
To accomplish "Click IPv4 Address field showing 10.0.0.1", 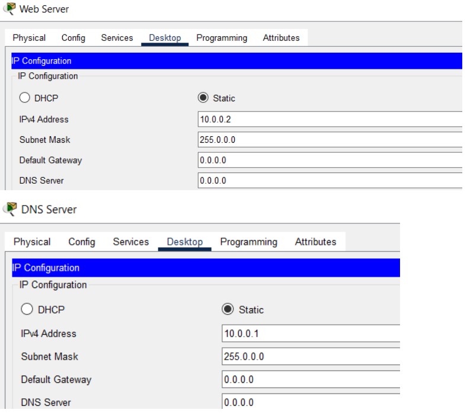I will (311, 333).
